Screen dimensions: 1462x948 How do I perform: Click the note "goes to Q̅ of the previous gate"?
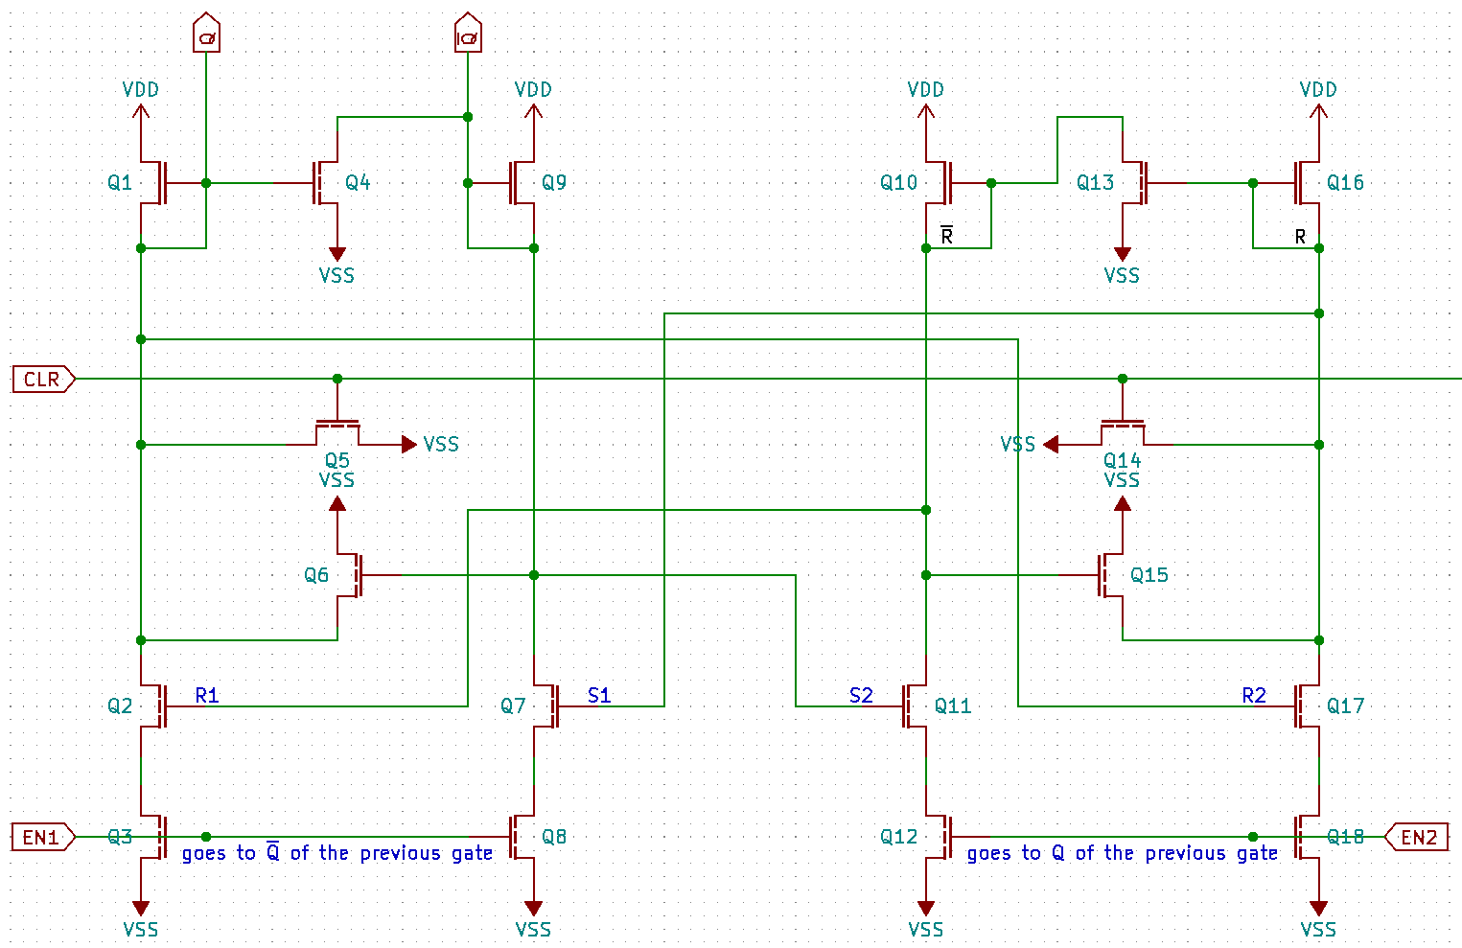(x=337, y=852)
